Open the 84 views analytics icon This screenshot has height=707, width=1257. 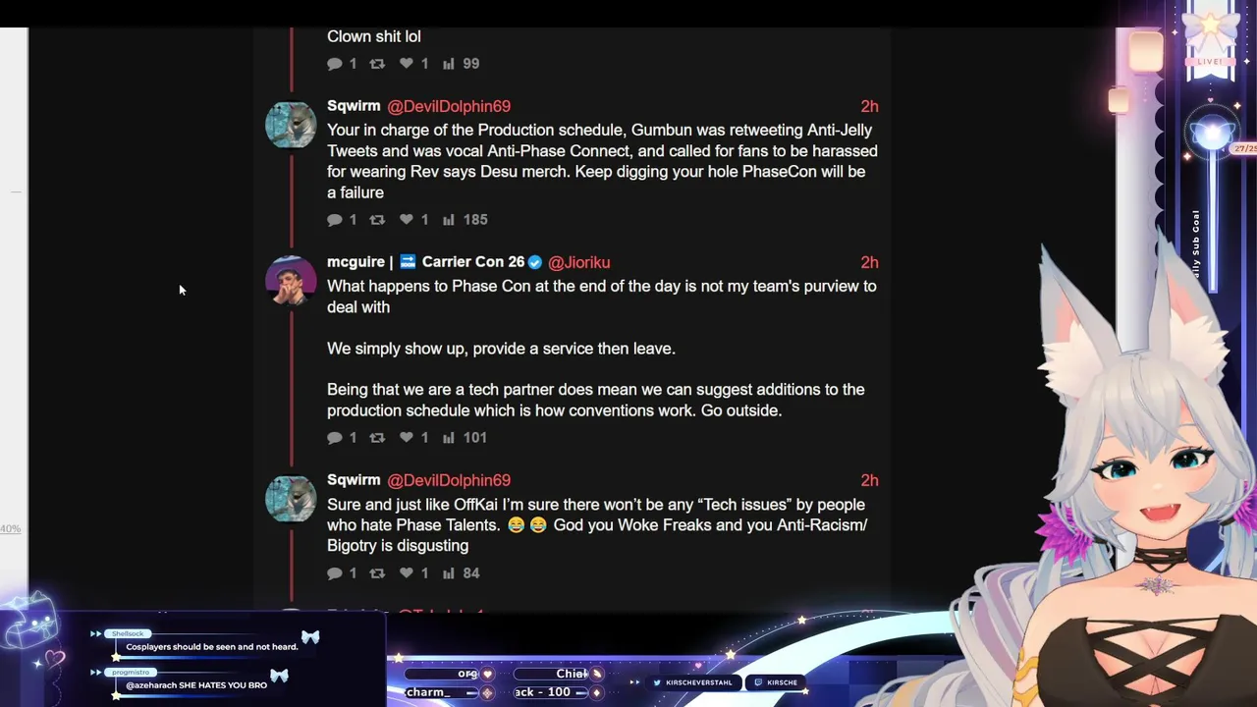click(448, 573)
